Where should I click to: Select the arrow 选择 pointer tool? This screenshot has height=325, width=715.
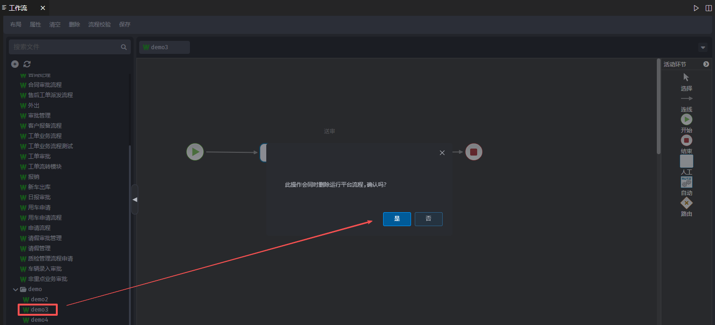(x=686, y=78)
